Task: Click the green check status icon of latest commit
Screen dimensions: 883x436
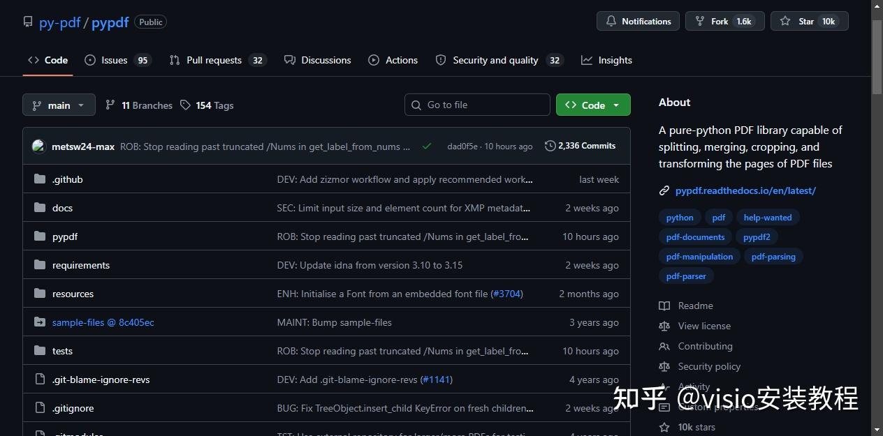Action: click(x=427, y=146)
